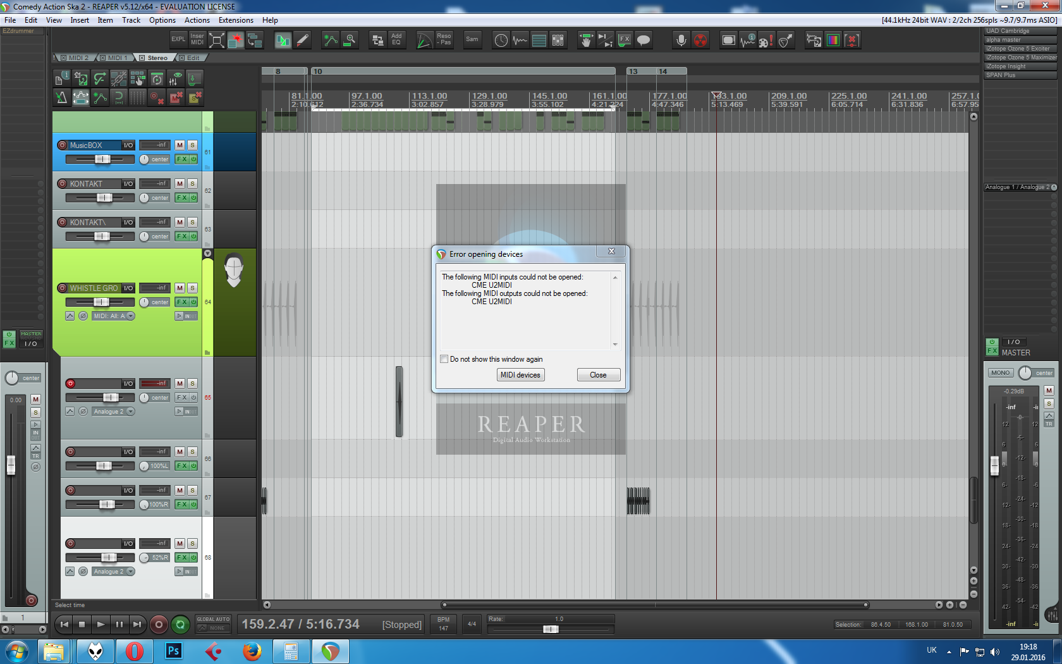Viewport: 1062px width, 664px height.
Task: Adjust the master volume fader in mixer
Action: 994,465
